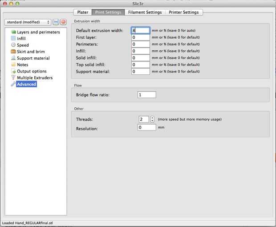Screen dimensions: 276x227
Task: Click the 'Extrusion width' section heading
Action: tap(87, 21)
